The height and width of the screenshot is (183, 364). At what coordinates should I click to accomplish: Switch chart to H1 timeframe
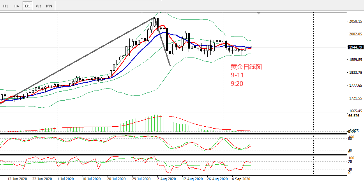coord(5,6)
